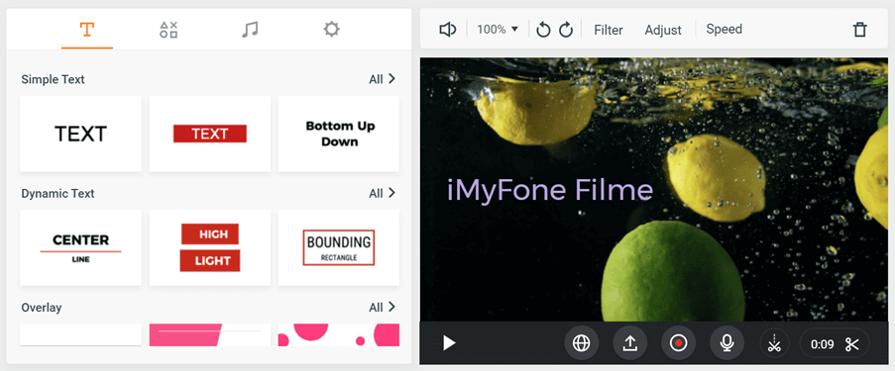895x371 pixels.
Task: Select the blank white overlay thumbnail
Action: click(80, 335)
